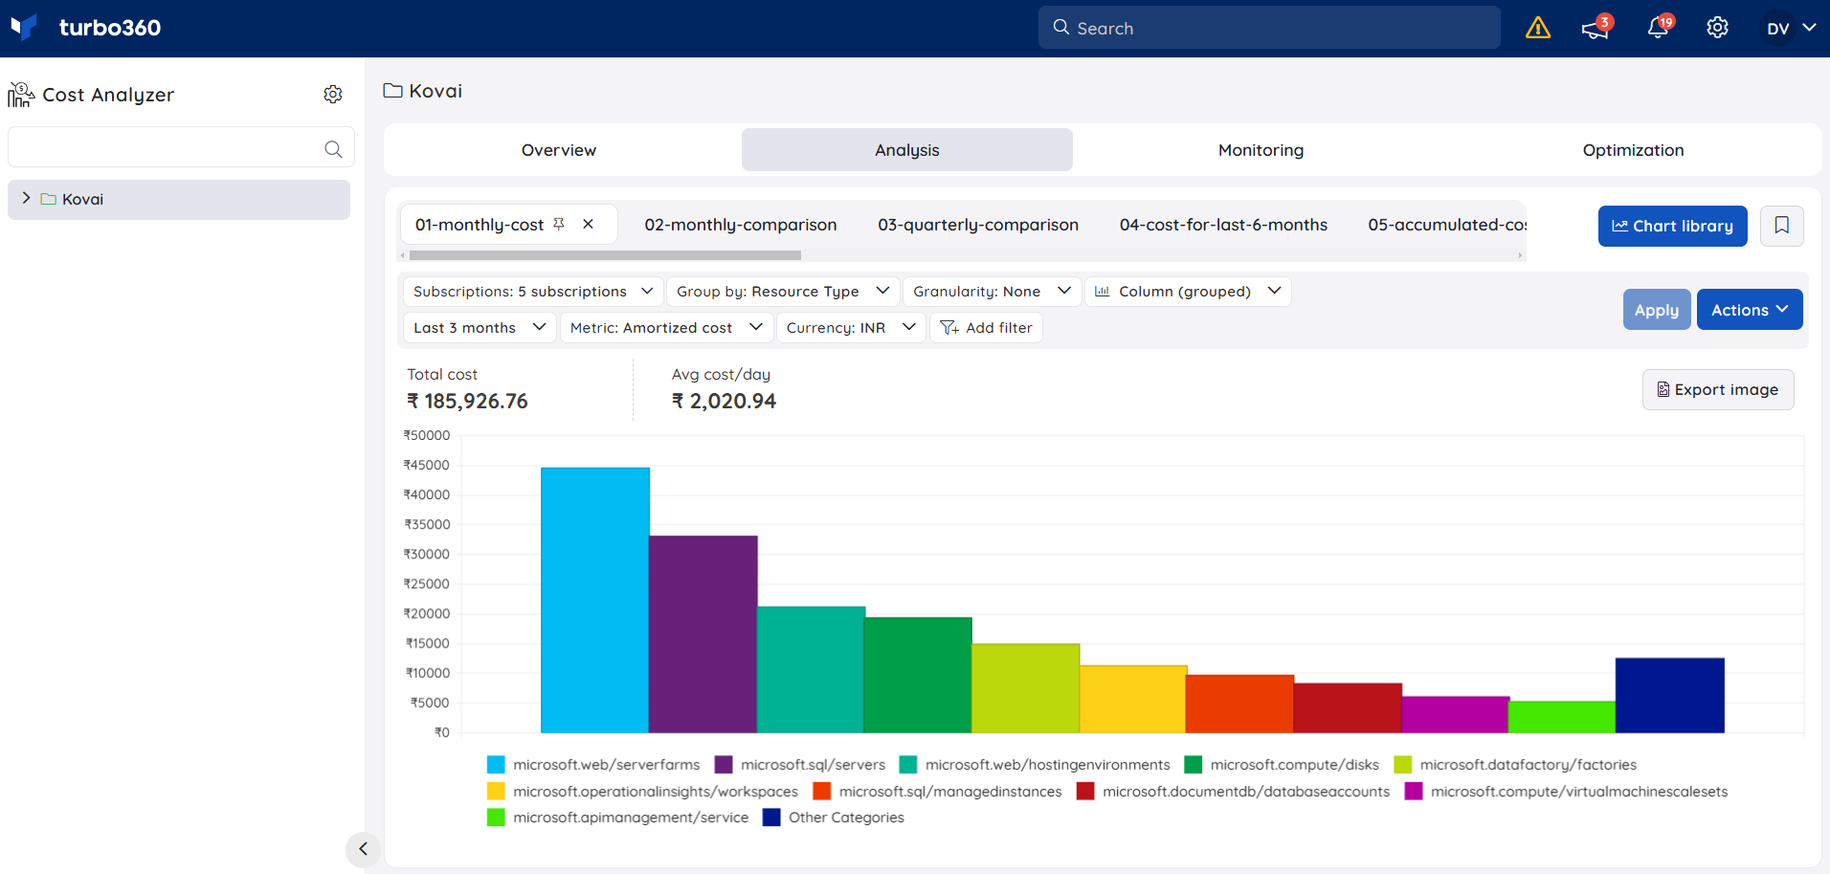Toggle microsoft.compute/virtualmachinescalesets legend entry
This screenshot has width=1830, height=874.
pyautogui.click(x=1566, y=792)
